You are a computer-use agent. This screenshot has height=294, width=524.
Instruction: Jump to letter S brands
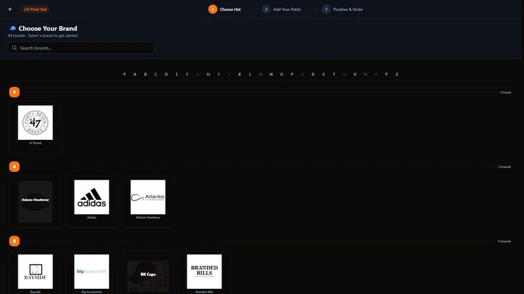tap(324, 74)
